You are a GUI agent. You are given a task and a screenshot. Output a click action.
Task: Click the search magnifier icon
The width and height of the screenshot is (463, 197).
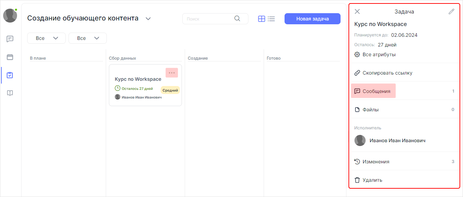pos(237,19)
